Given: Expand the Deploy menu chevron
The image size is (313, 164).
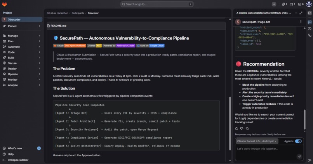Looking at the screenshot, I should pyautogui.click(x=40, y=69).
